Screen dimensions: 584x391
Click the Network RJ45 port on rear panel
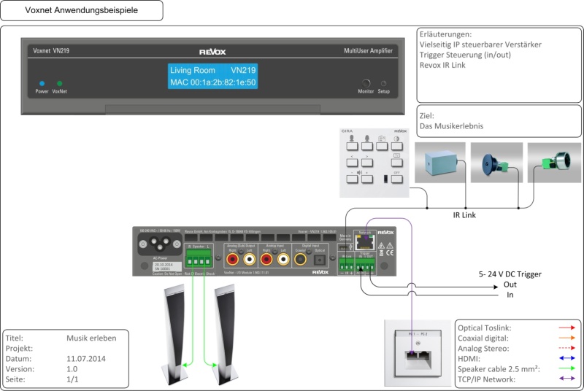pyautogui.click(x=366, y=242)
